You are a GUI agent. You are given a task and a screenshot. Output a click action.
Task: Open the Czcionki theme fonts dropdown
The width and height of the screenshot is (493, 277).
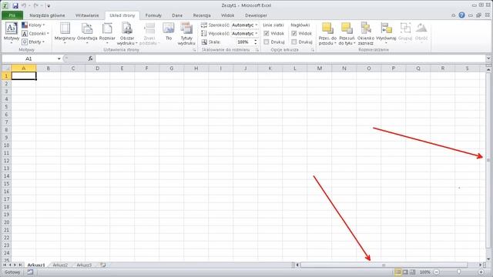35,33
